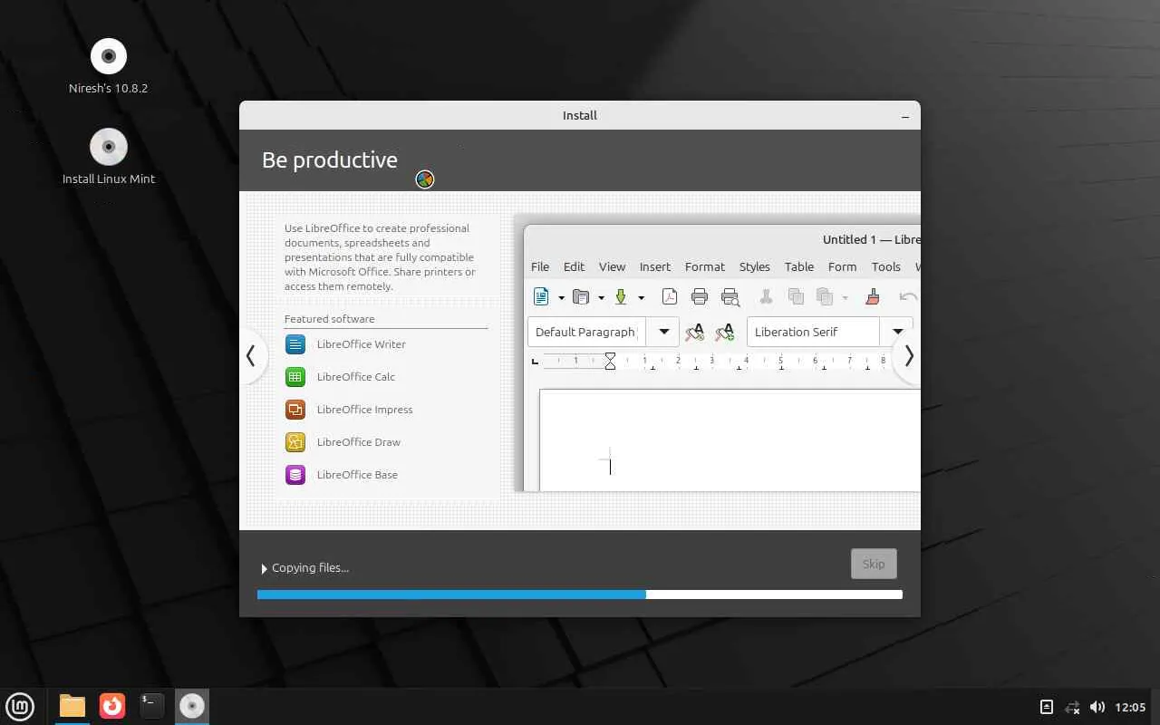Image resolution: width=1160 pixels, height=725 pixels.
Task: Open the Styles menu in the Writer preview
Action: tap(754, 266)
